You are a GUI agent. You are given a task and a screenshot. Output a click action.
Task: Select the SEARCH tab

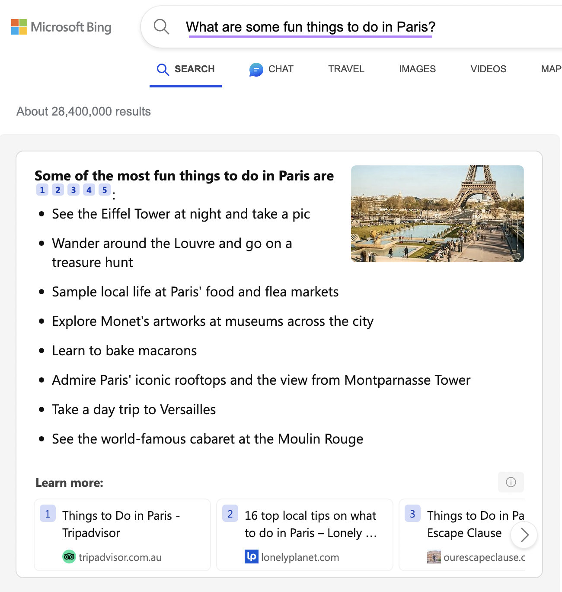pos(185,69)
